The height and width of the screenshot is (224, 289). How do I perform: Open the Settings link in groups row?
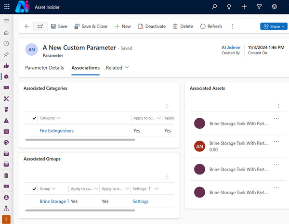point(141,201)
